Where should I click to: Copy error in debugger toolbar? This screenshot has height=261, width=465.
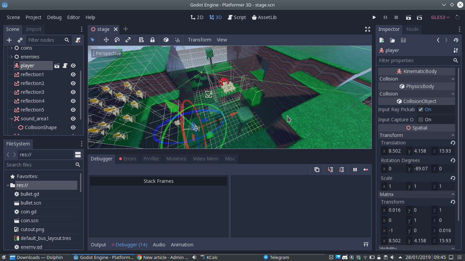coord(317,170)
